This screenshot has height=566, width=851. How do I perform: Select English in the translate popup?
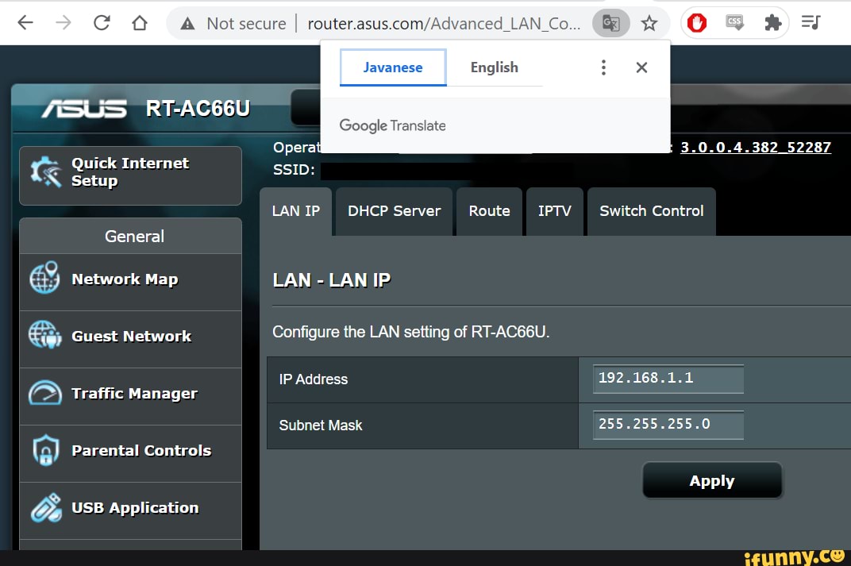tap(494, 67)
